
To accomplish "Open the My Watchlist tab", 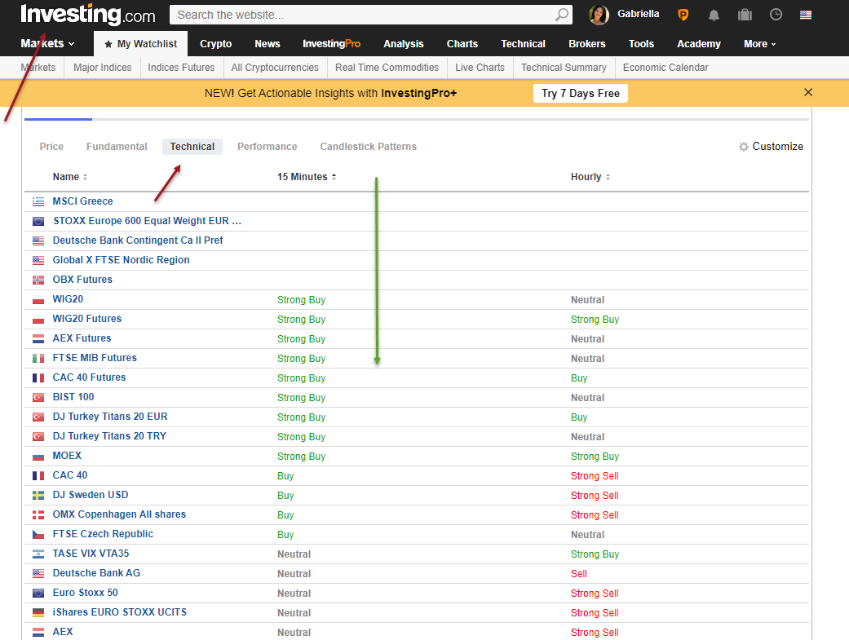I will (141, 44).
